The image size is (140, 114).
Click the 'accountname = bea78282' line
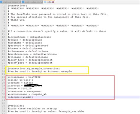click(24, 77)
